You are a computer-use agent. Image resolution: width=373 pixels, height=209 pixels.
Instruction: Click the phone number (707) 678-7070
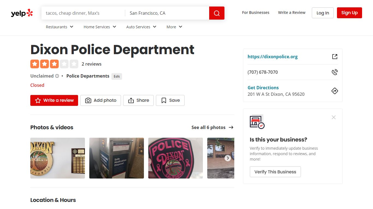[263, 72]
